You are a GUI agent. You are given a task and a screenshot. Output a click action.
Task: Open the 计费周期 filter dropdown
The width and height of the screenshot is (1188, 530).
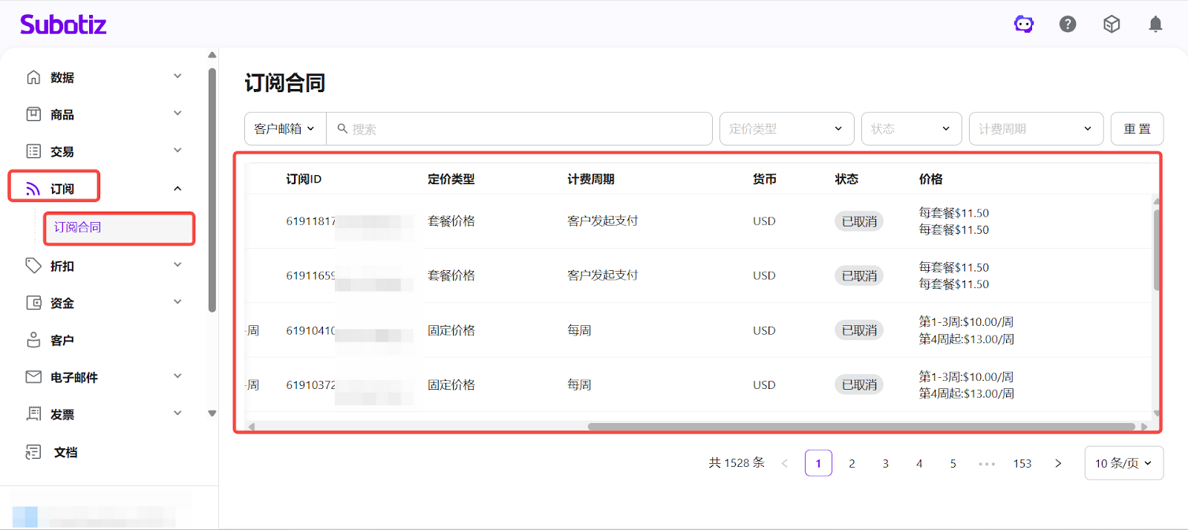click(x=1036, y=129)
